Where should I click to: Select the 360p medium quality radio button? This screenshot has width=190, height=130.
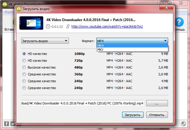coord(24,74)
